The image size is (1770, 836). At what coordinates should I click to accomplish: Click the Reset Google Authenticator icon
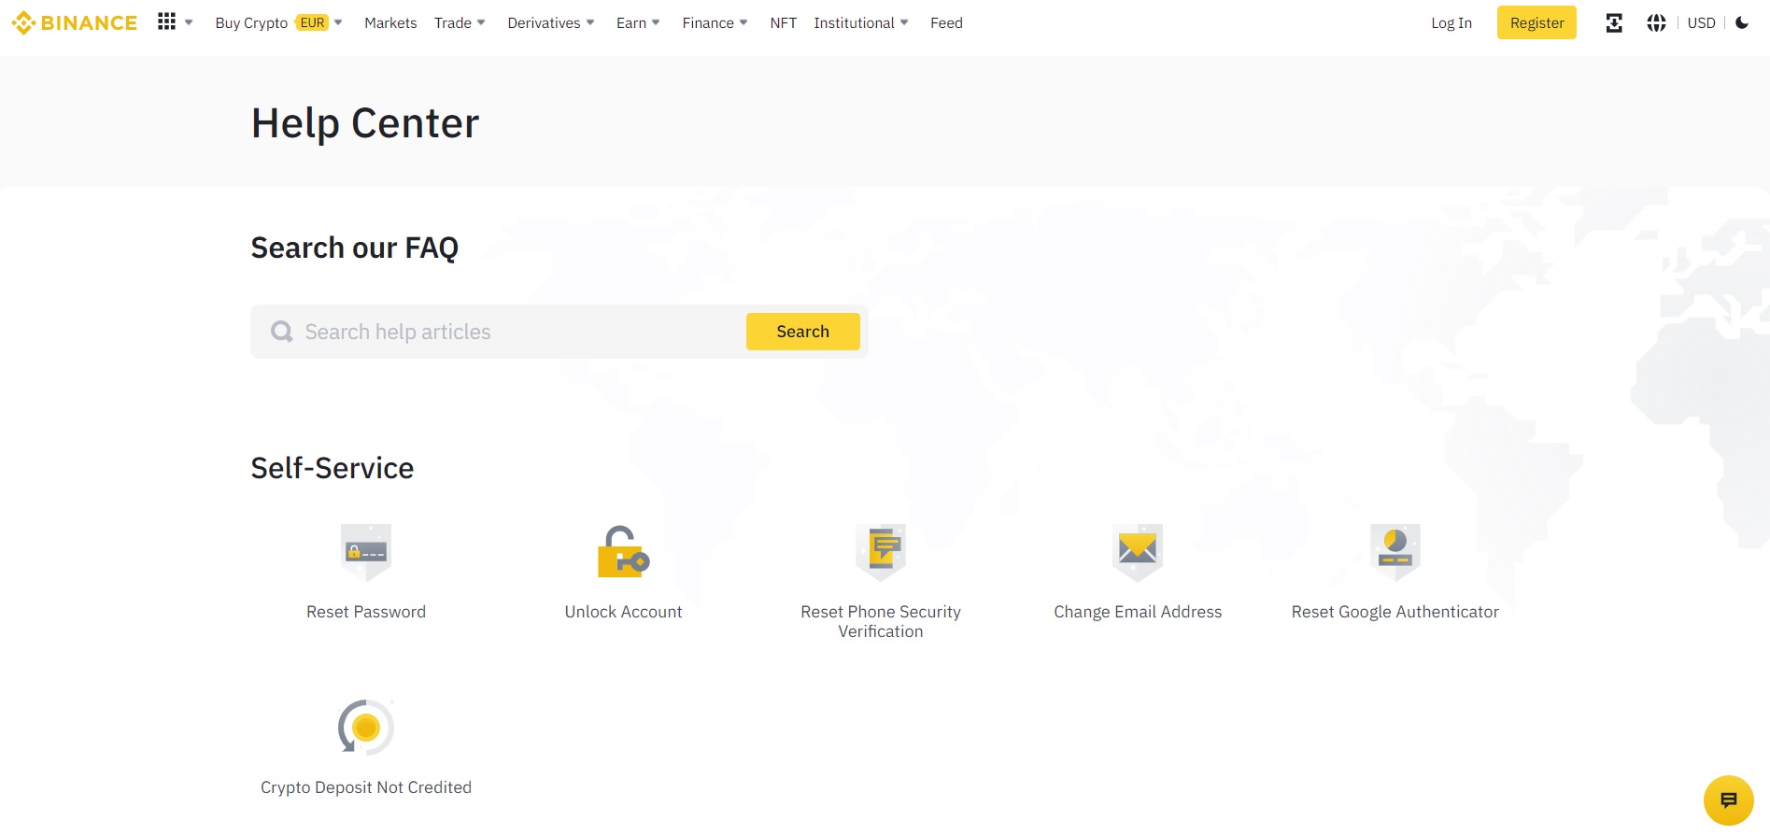coord(1395,551)
